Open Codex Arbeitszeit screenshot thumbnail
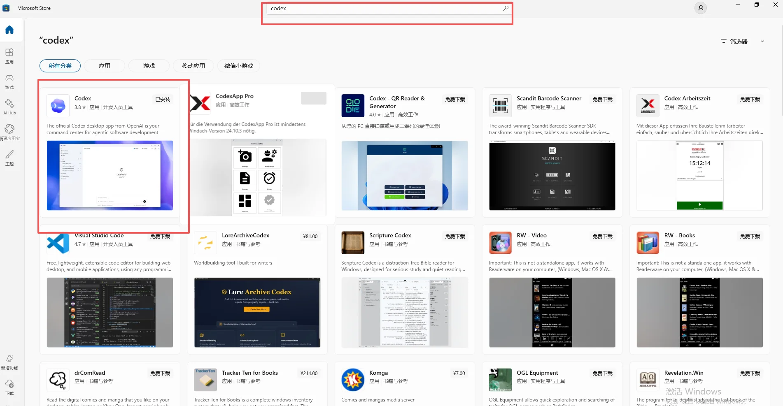Viewport: 783px width, 406px height. [x=699, y=175]
